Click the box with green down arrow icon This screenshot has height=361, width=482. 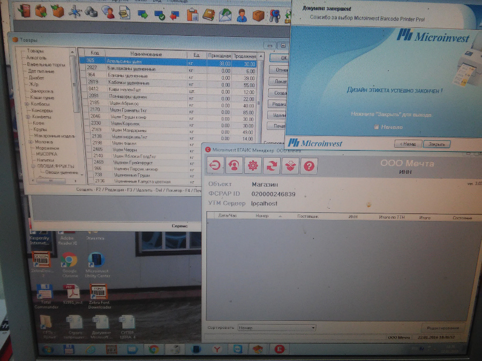[x=41, y=11]
